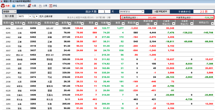
Task: Click 鈊象 average sell price 206.00
Action: click(106, 104)
